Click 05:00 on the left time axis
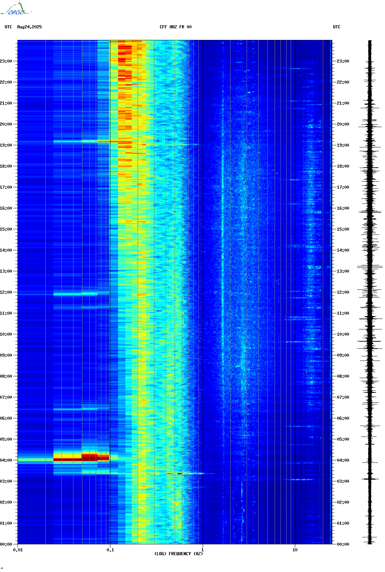This screenshot has height=572, width=385. click(6, 439)
